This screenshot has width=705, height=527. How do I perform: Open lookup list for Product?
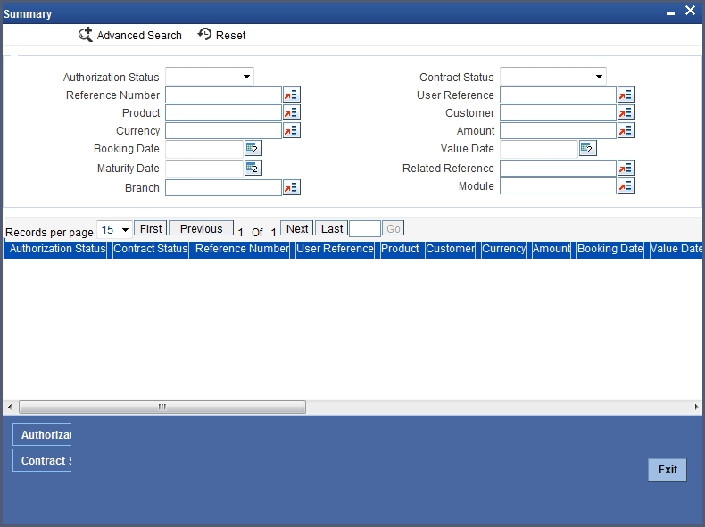point(291,112)
